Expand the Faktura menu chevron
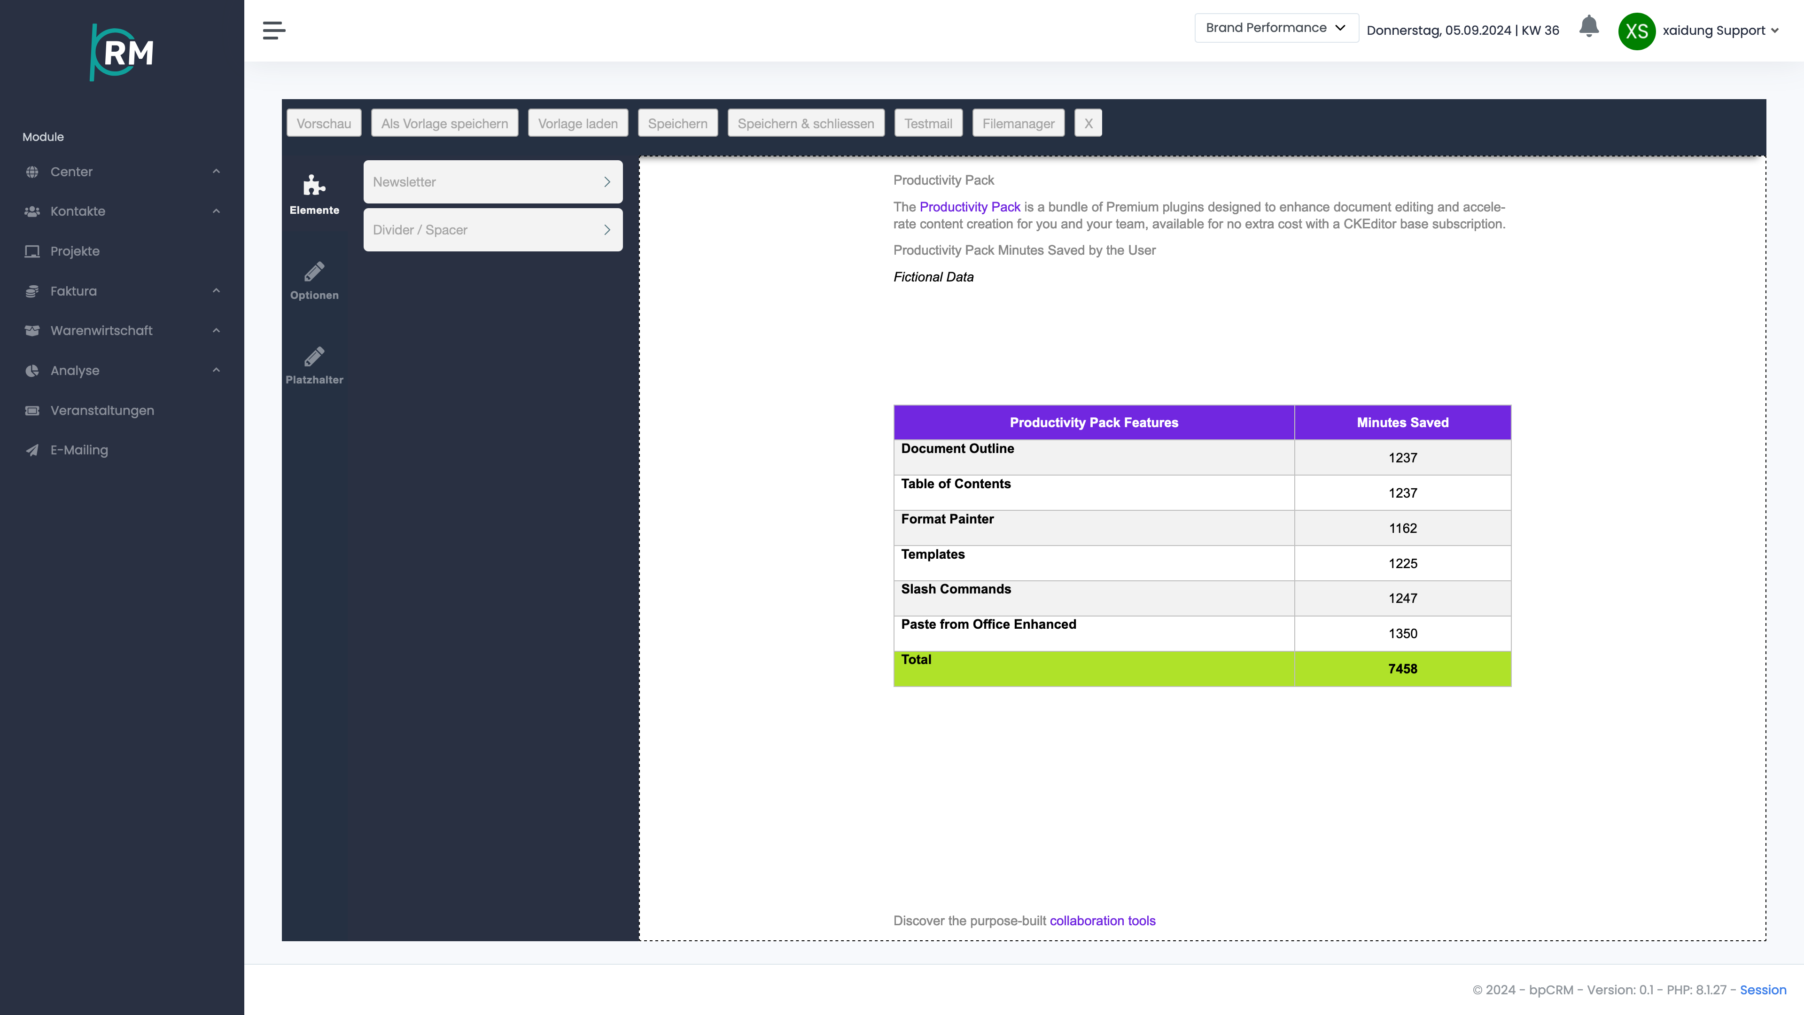Viewport: 1804px width, 1015px height. 217,291
